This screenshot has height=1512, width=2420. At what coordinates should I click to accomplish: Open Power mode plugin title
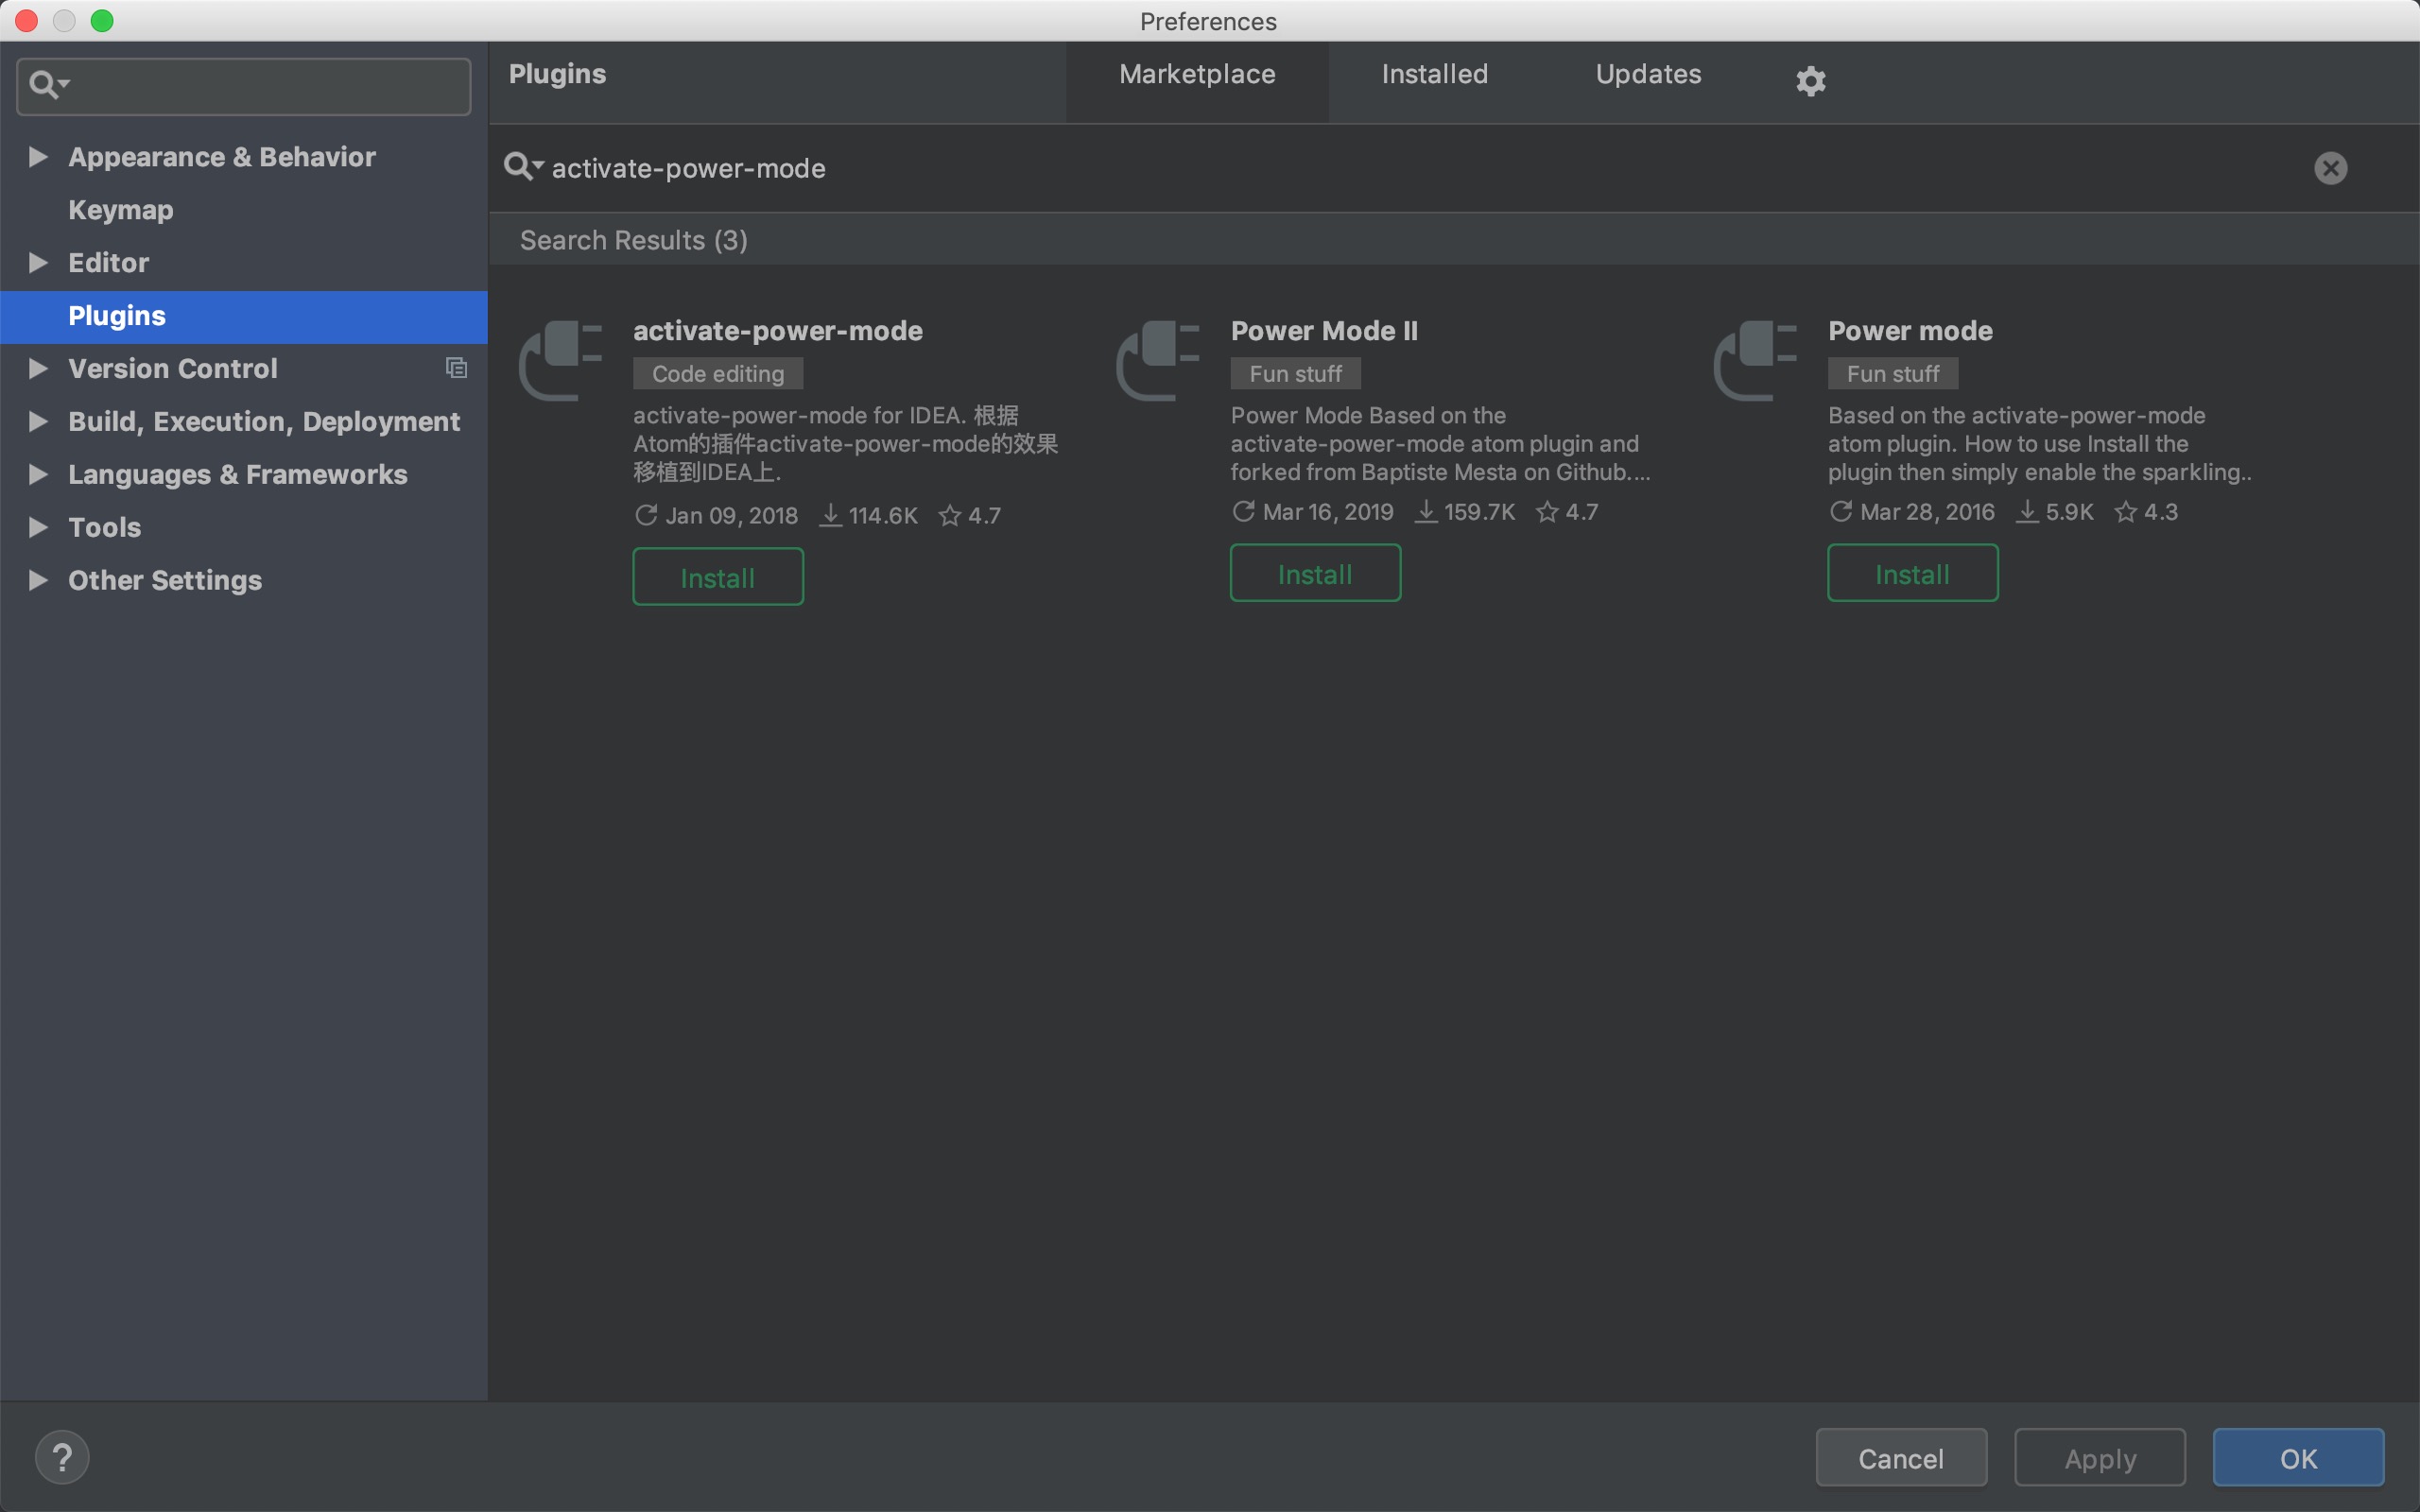tap(1910, 331)
